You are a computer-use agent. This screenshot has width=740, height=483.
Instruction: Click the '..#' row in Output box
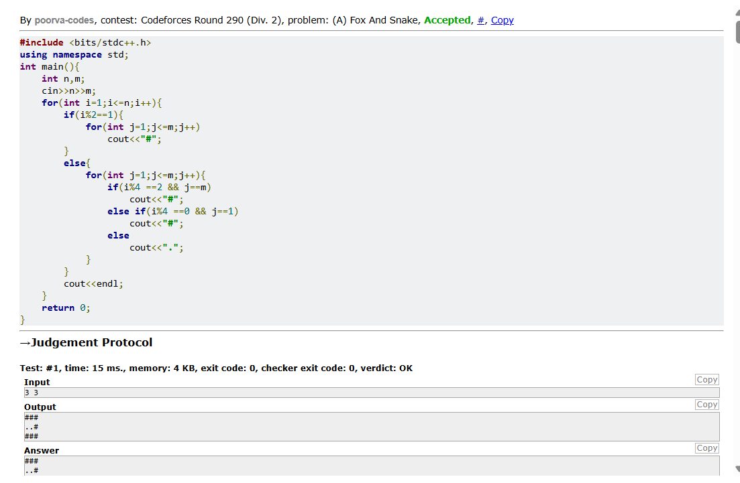pyautogui.click(x=32, y=427)
